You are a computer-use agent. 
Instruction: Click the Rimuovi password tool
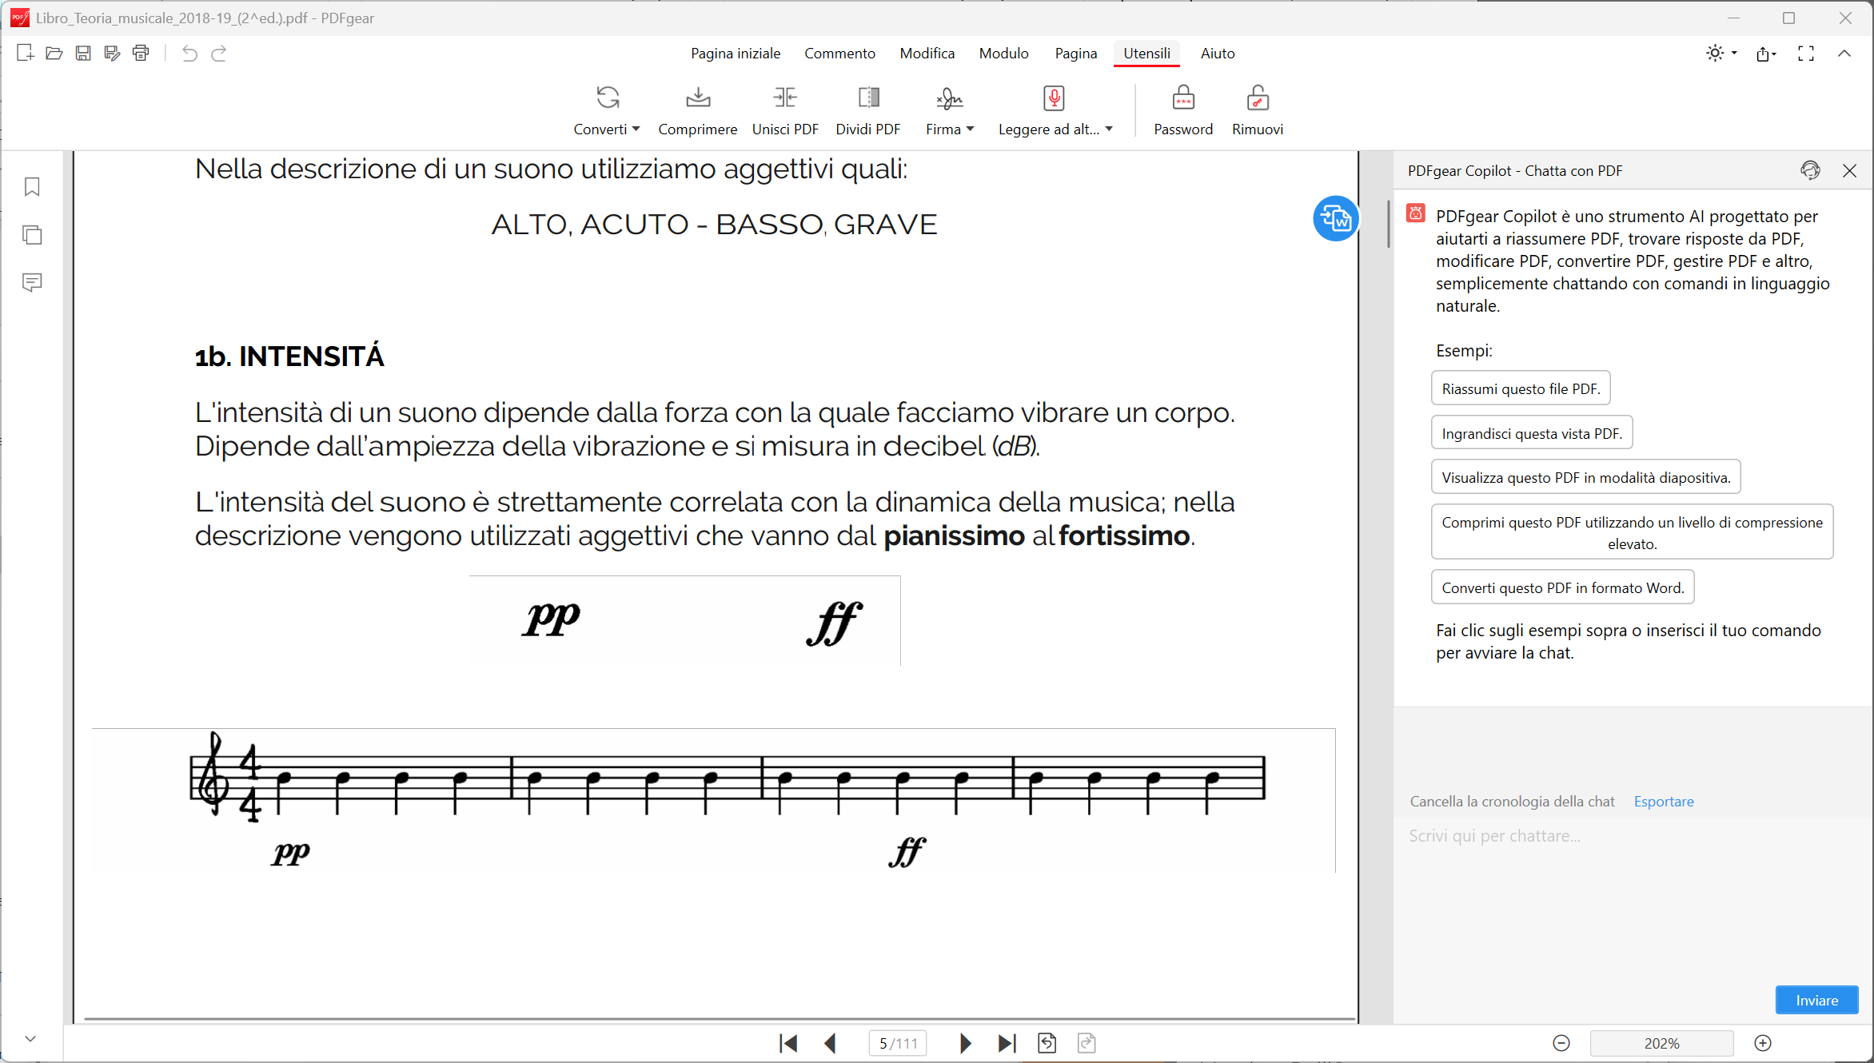(1258, 110)
